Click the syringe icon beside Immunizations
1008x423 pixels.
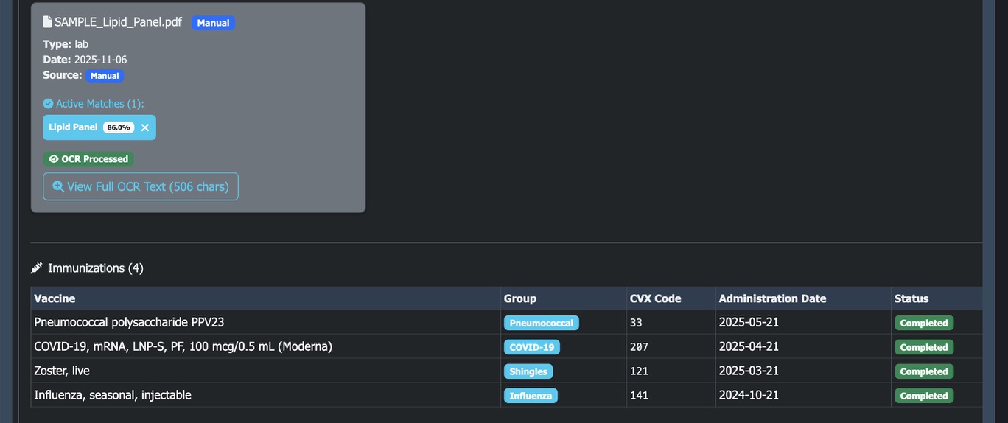37,268
